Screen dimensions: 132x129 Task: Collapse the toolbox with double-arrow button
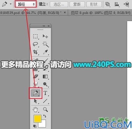43,26
